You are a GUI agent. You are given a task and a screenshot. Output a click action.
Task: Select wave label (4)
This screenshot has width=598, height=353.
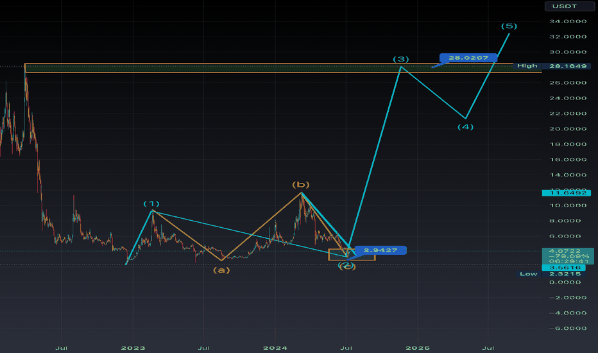click(466, 126)
